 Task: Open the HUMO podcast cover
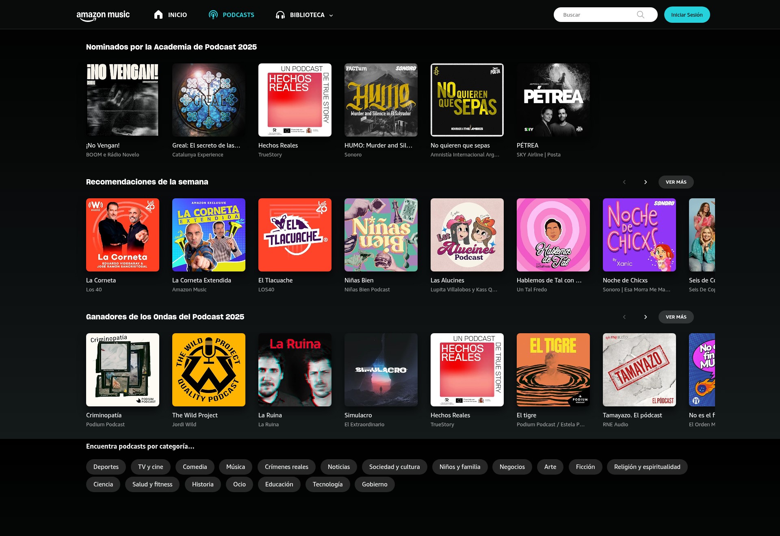click(x=381, y=100)
